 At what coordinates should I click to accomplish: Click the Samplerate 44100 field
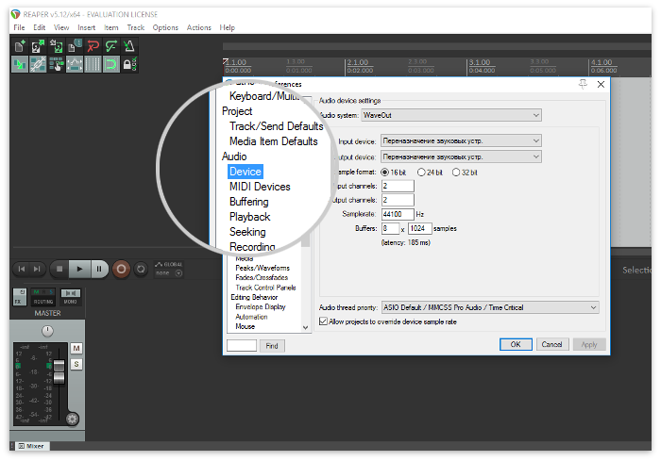(398, 214)
